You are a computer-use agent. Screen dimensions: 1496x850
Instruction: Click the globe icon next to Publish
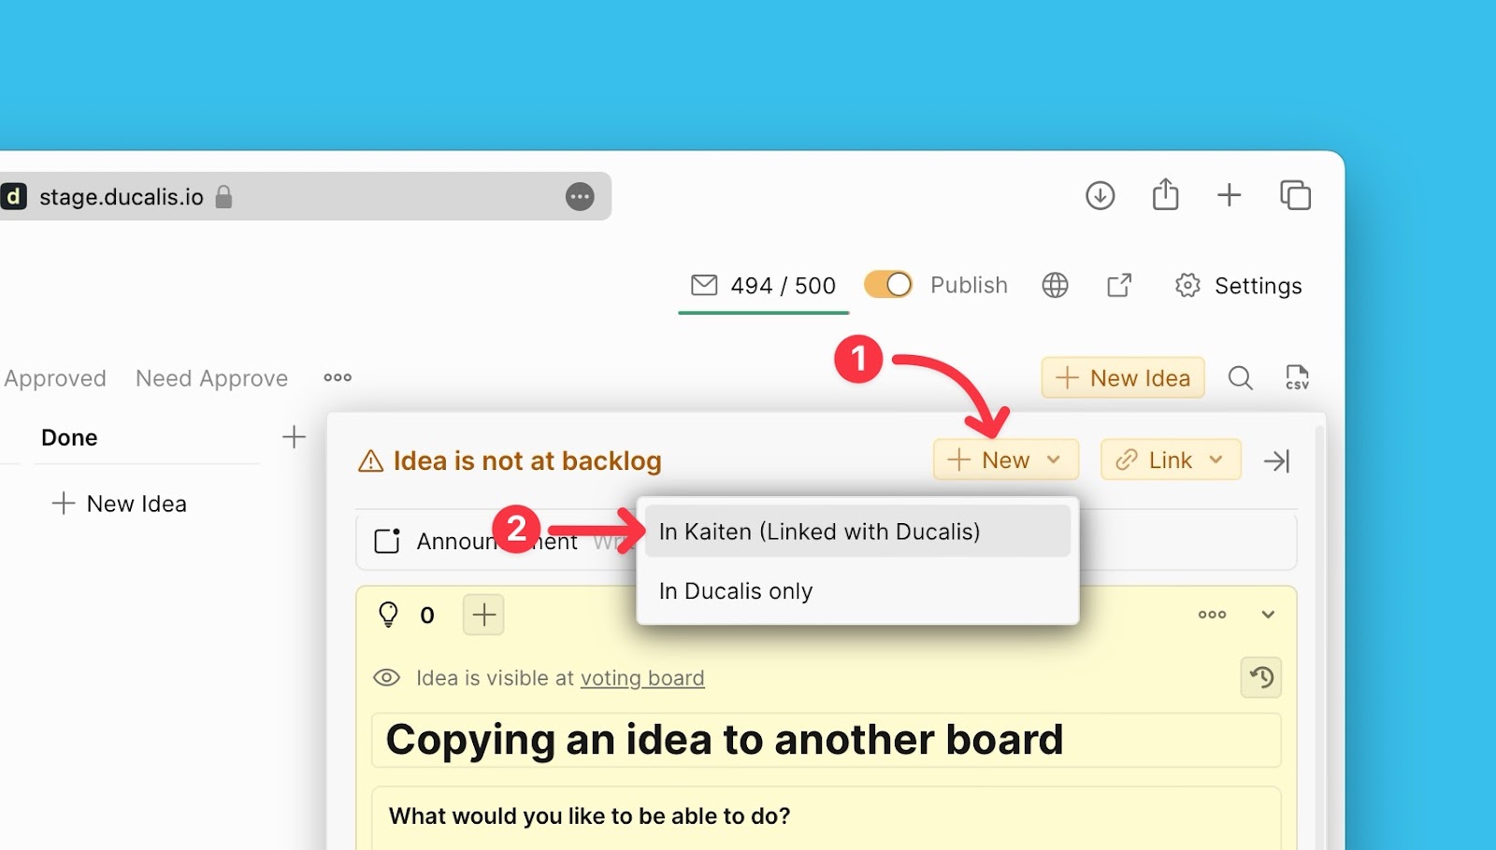point(1055,285)
